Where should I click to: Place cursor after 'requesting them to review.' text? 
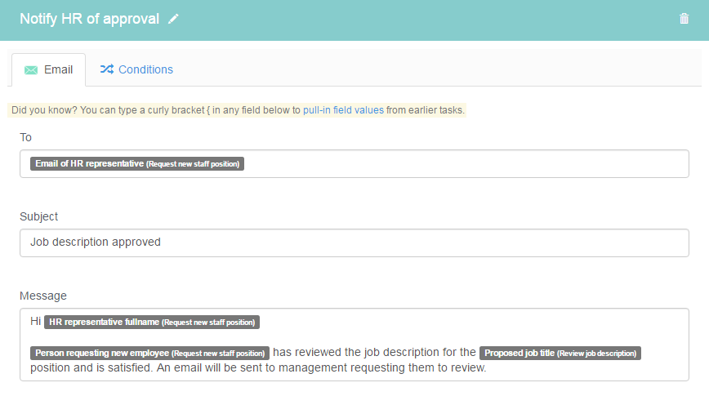coord(488,368)
